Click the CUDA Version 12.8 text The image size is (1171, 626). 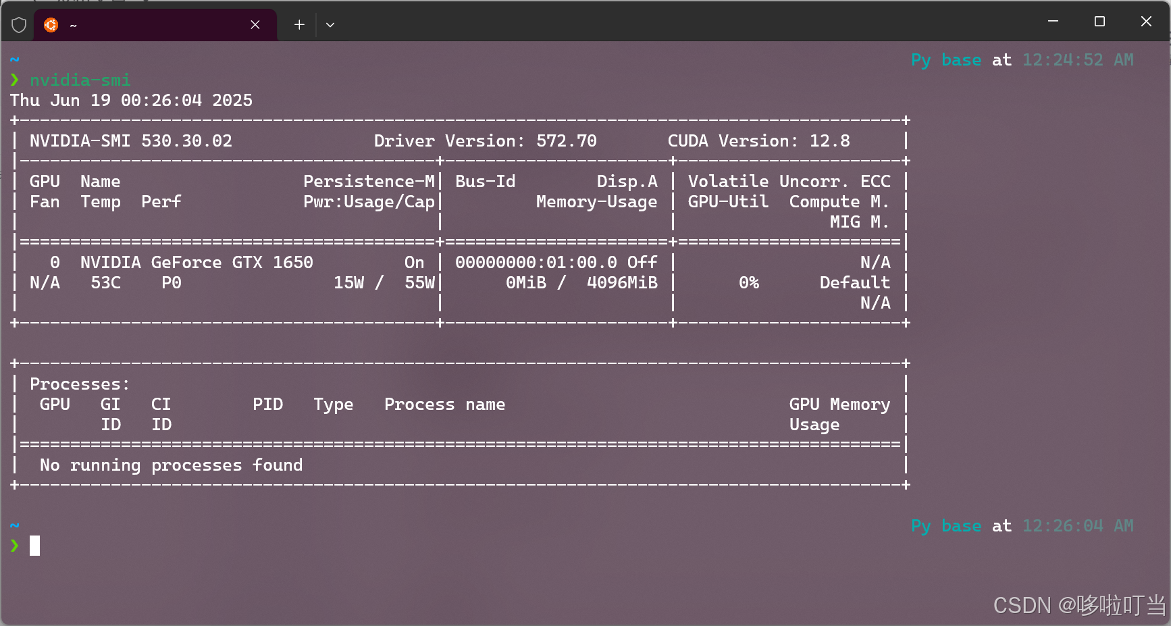pos(758,140)
